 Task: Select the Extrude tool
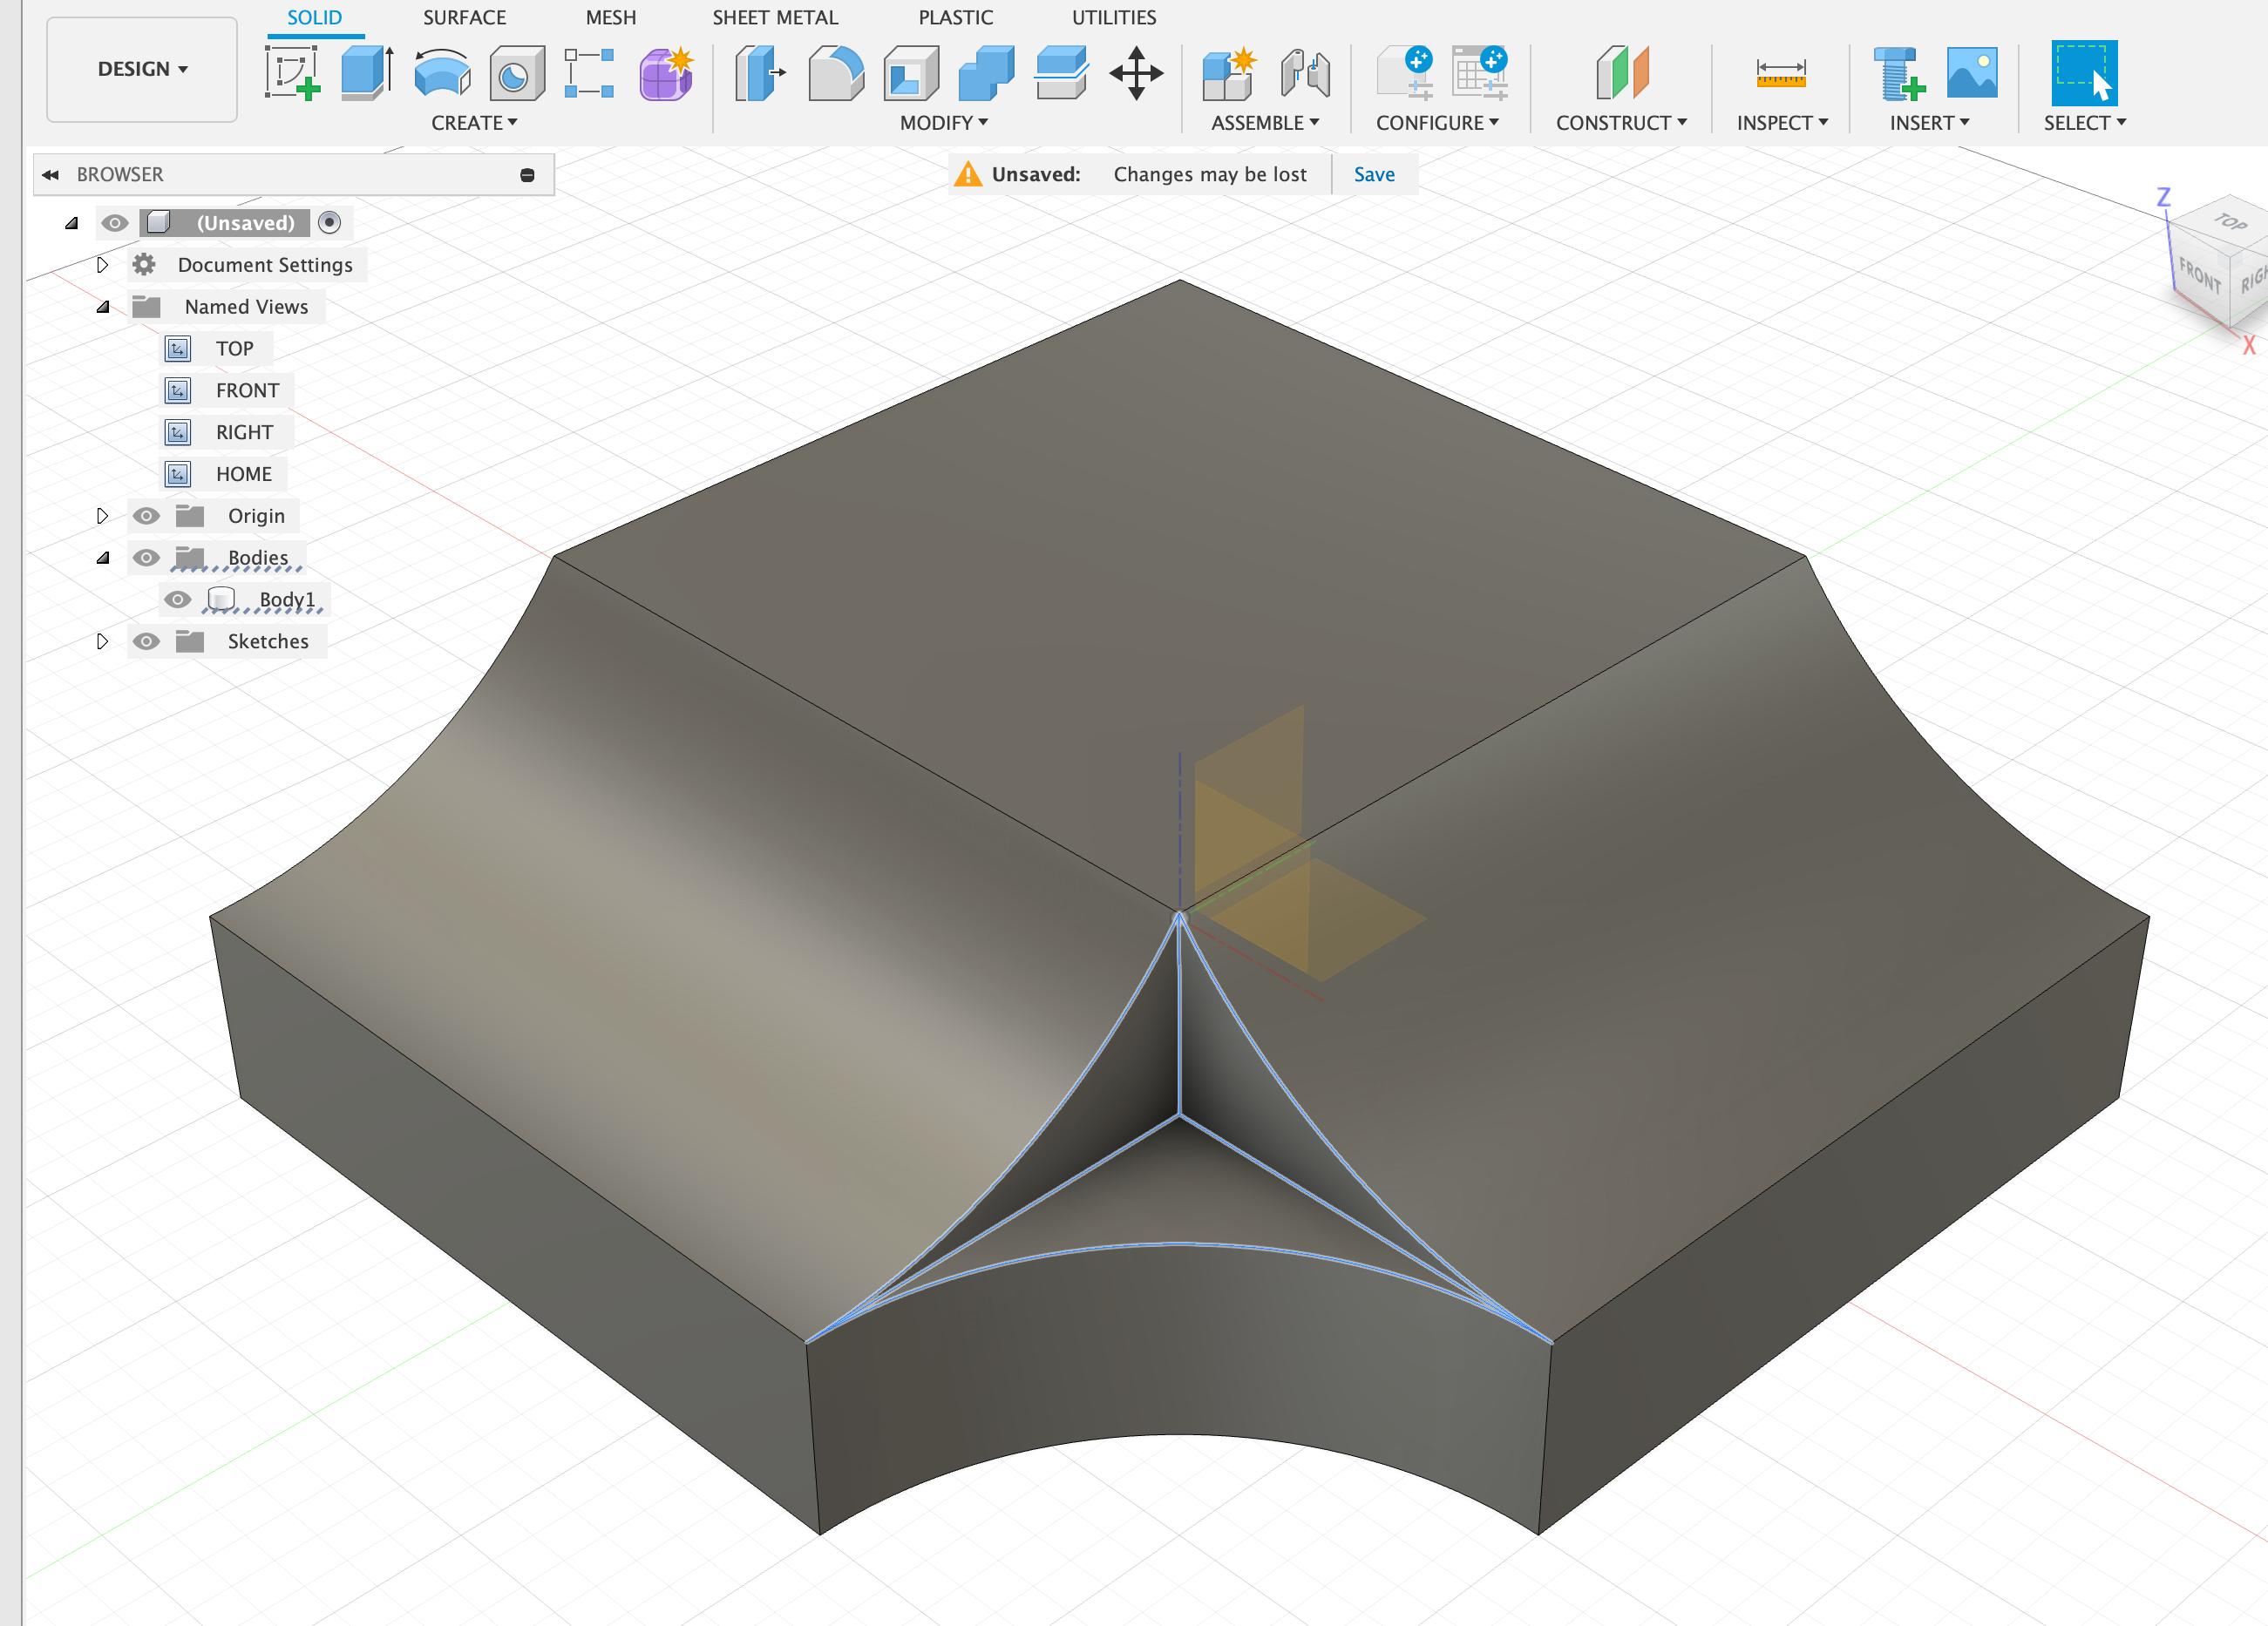pos(367,73)
